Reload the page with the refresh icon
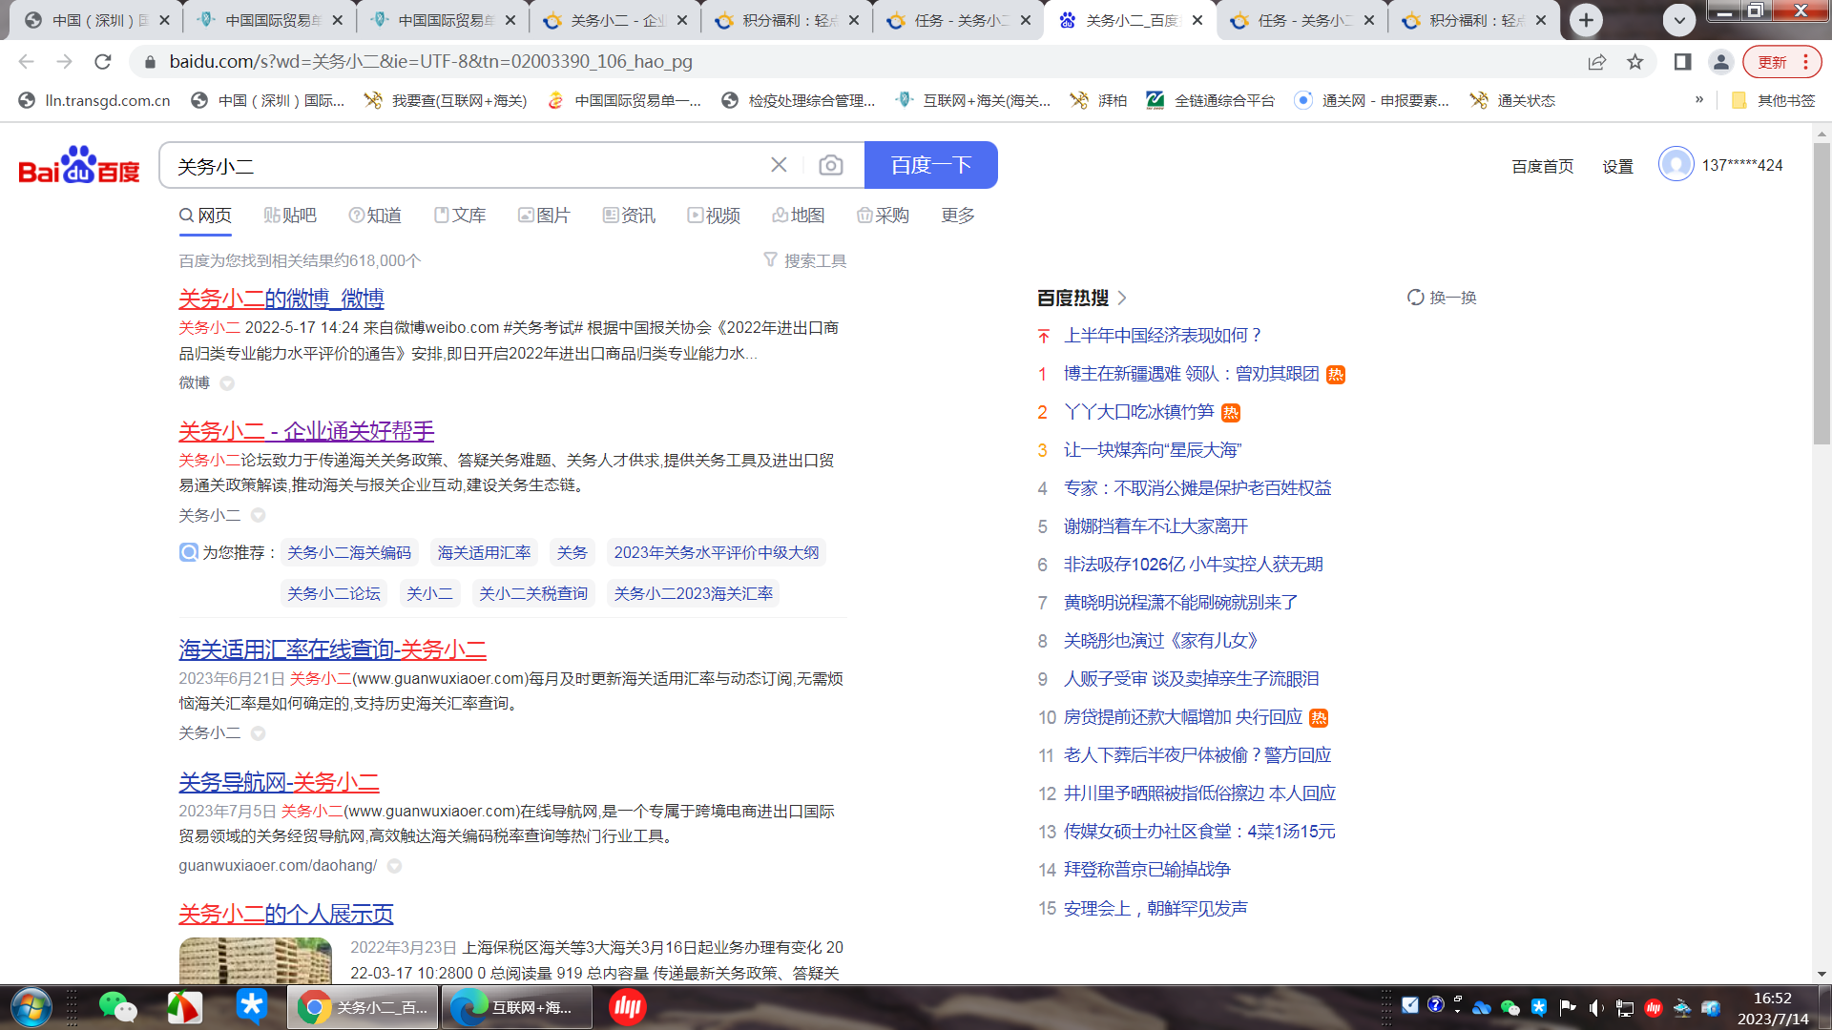Screen dimensions: 1832x1030 103,62
